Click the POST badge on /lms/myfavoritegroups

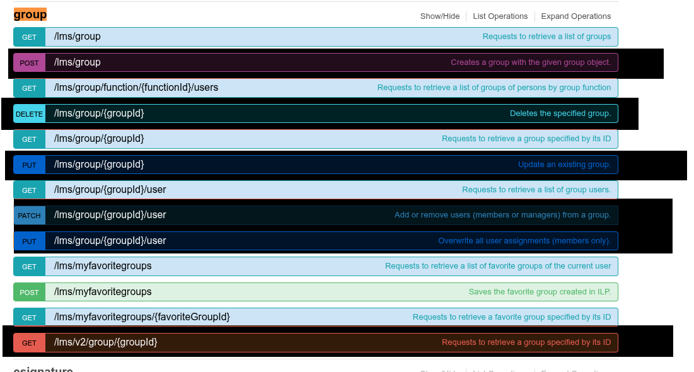[28, 291]
